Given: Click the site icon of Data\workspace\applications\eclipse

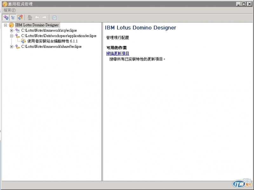Looking at the screenshot, I should click(17, 36).
